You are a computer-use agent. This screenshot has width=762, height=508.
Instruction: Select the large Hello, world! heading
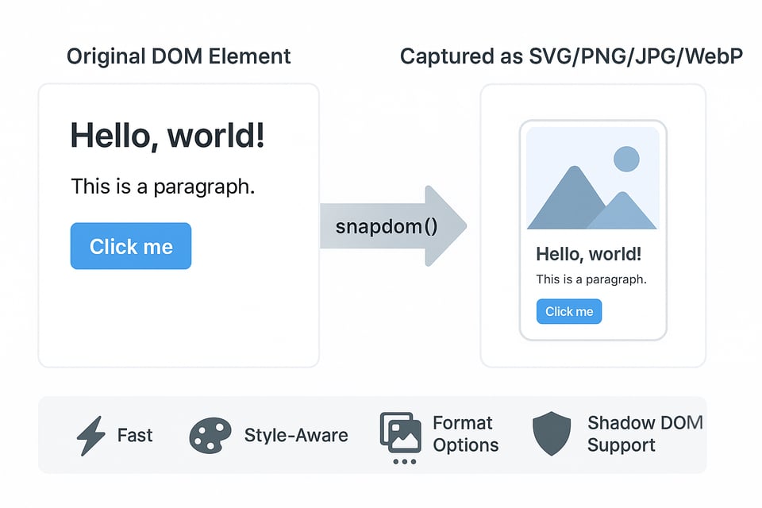tap(167, 136)
